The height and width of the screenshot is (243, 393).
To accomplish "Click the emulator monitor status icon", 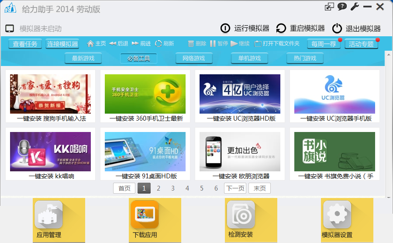I will point(10,28).
